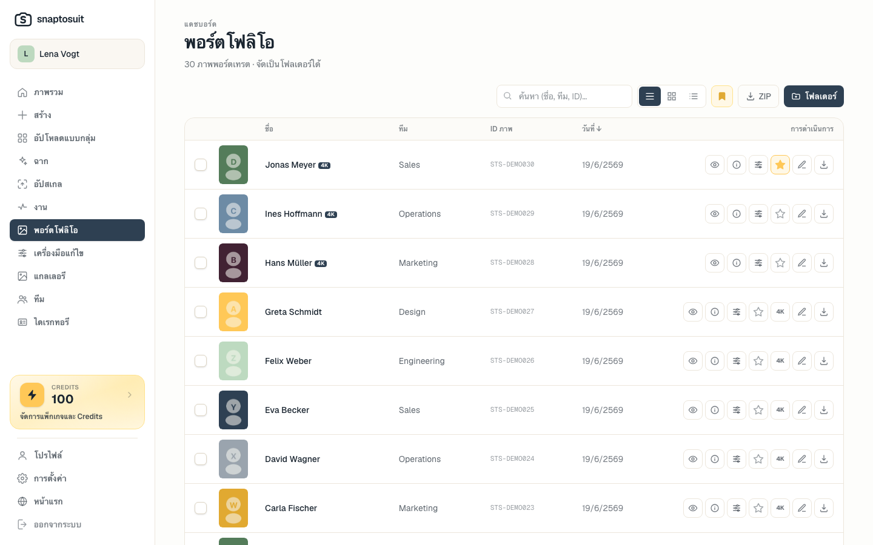This screenshot has width=873, height=545.
Task: Open info for Carla Fischer
Action: pos(715,508)
